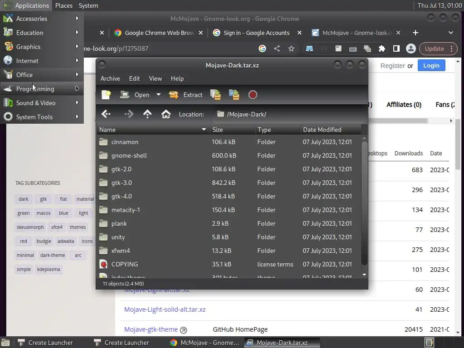Click the Login button on Gnome-look

point(431,65)
